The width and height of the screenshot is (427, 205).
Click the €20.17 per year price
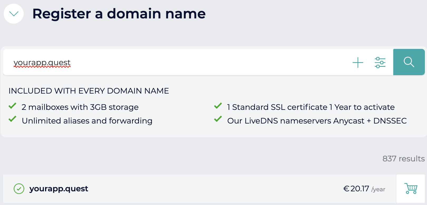tap(364, 189)
